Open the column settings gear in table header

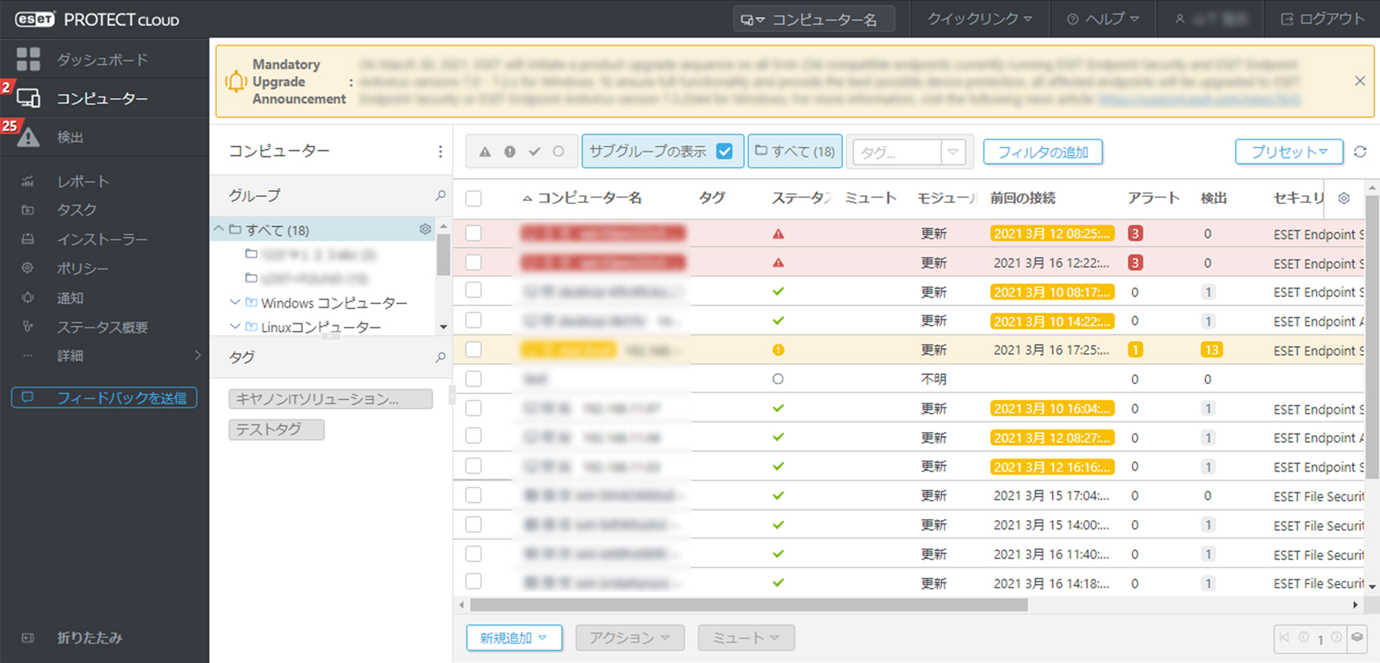[1344, 198]
